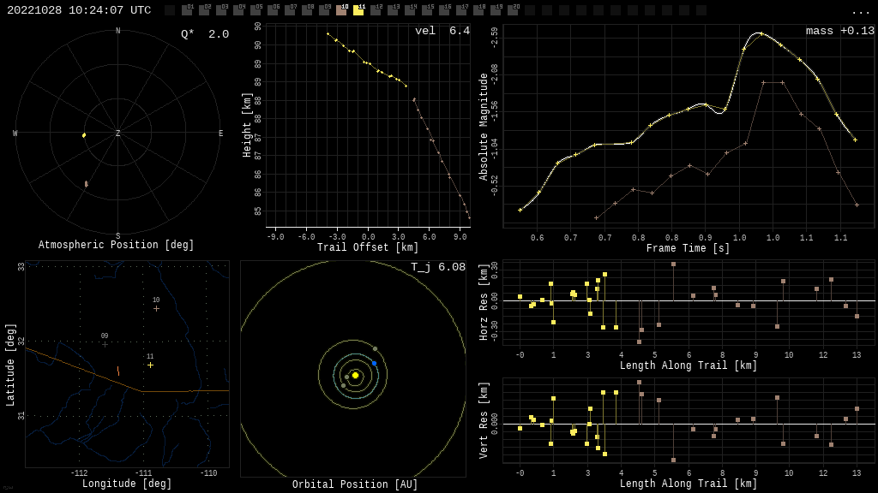
Task: Click the Vert Res [km] axis label
Action: pyautogui.click(x=484, y=420)
